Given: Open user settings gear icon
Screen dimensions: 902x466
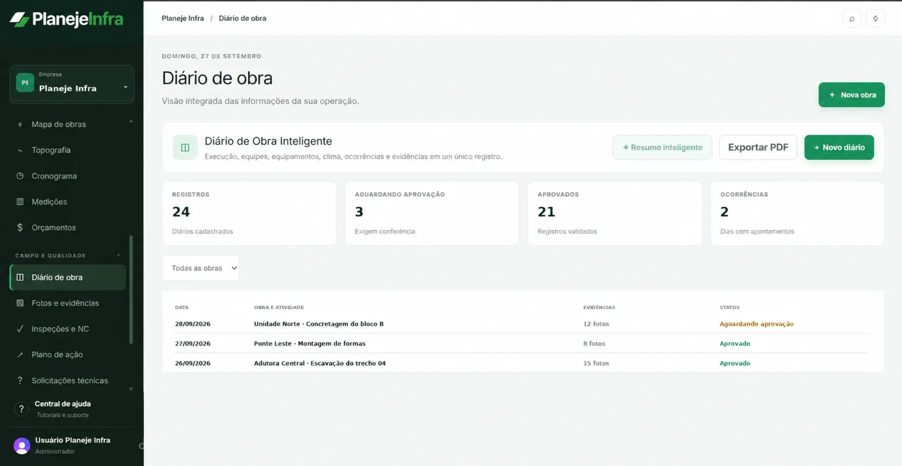Looking at the screenshot, I should (x=141, y=446).
